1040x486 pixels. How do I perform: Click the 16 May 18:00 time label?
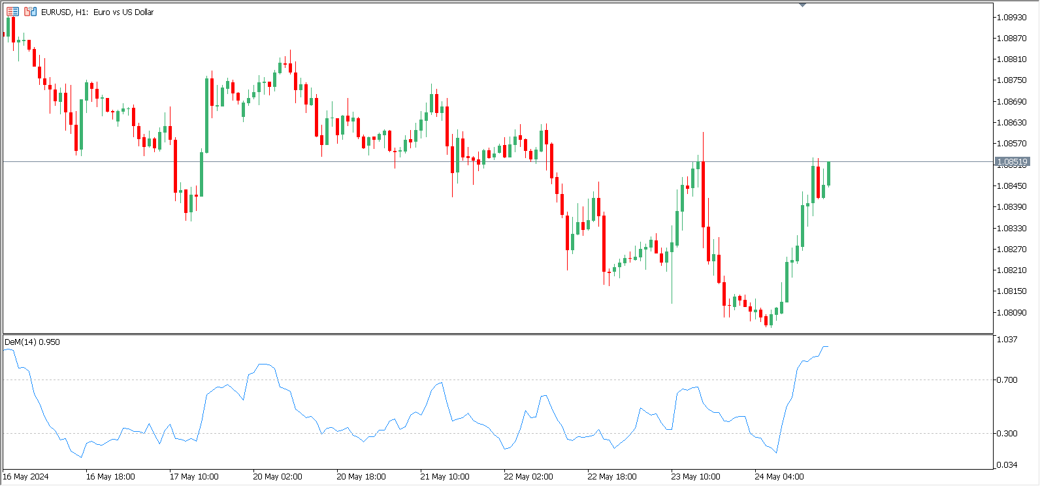[x=110, y=476]
